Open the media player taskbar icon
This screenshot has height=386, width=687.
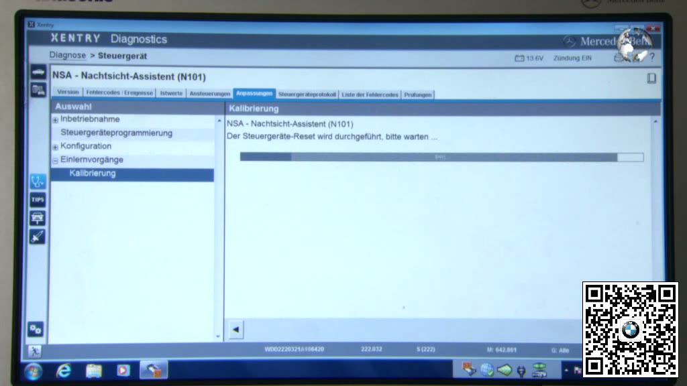click(x=123, y=371)
